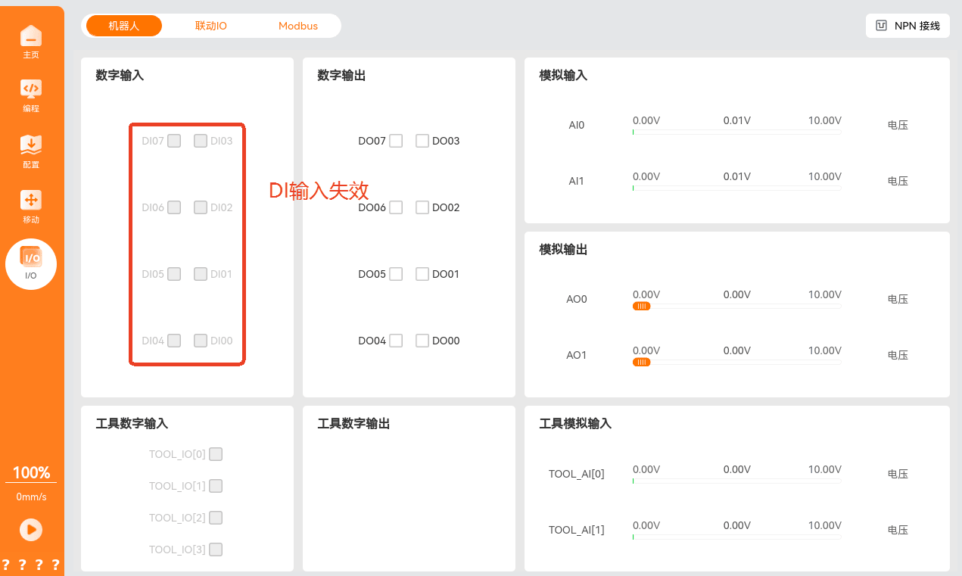
Task: Open the 配置 configuration icon
Action: (31, 145)
